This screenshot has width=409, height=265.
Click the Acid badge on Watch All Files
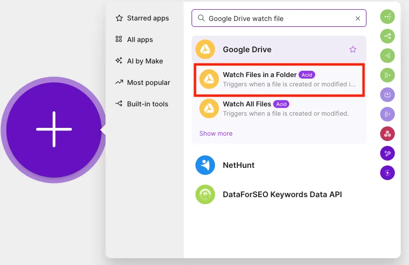[x=281, y=104]
